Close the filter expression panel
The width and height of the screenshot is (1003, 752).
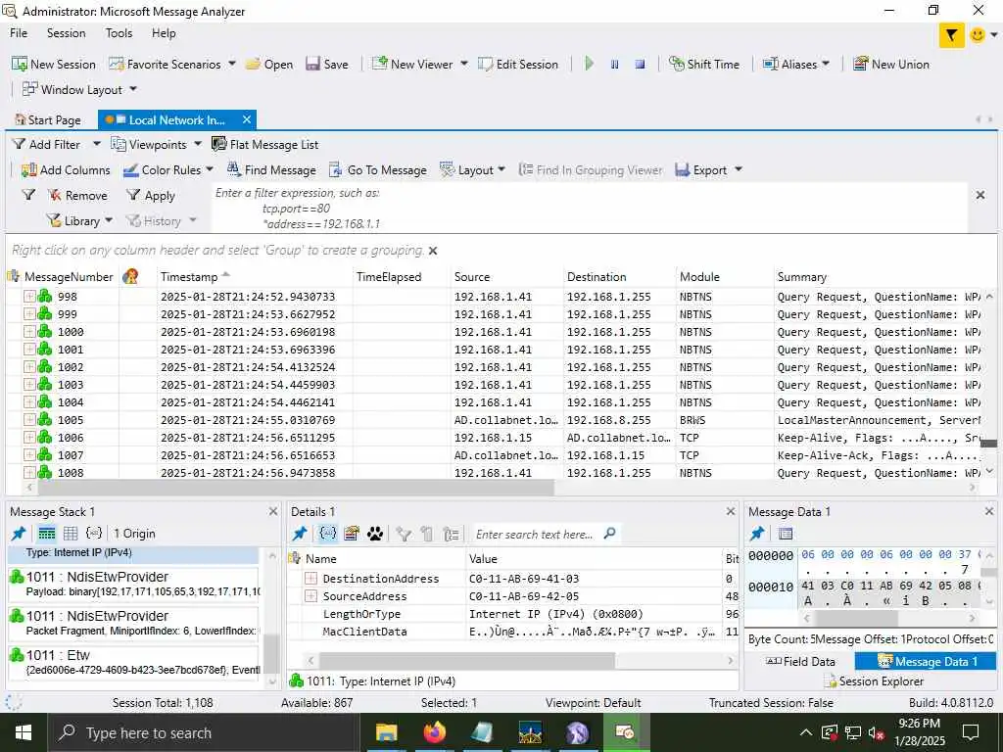979,195
